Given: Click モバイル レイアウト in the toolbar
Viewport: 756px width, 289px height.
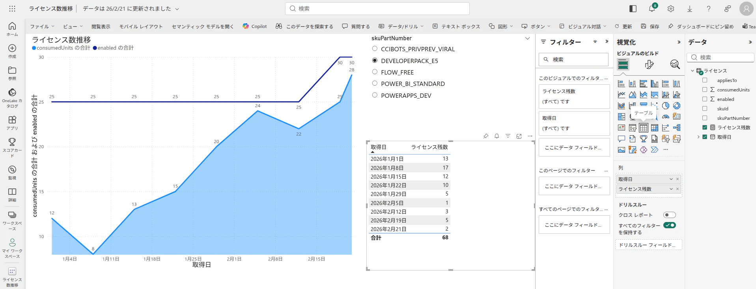Looking at the screenshot, I should click(141, 26).
